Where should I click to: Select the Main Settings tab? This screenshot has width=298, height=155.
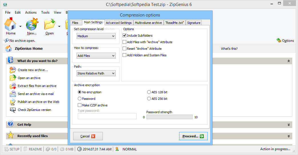pyautogui.click(x=93, y=22)
